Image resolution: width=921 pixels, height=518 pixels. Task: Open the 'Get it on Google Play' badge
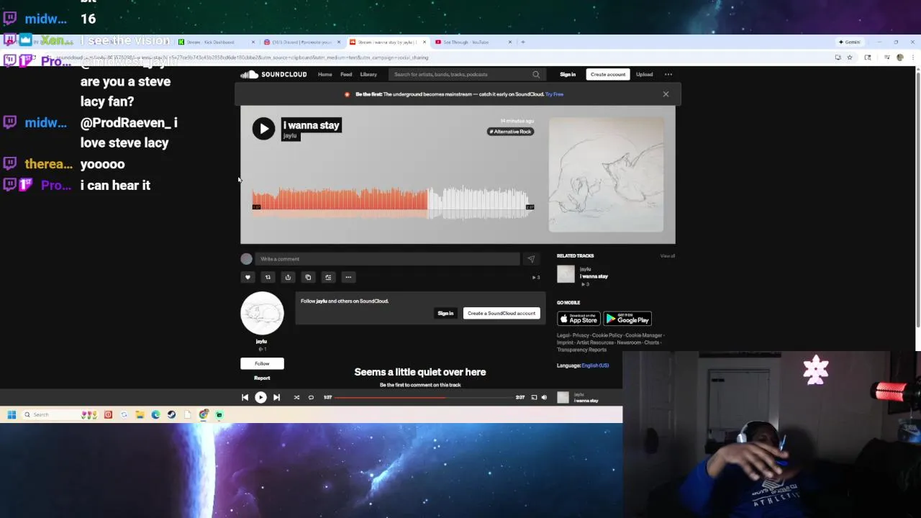[627, 319]
